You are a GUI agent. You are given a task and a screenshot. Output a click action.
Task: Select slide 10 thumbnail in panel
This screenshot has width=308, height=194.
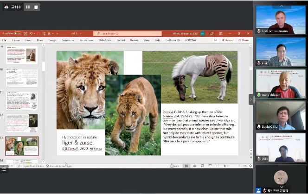[21, 78]
